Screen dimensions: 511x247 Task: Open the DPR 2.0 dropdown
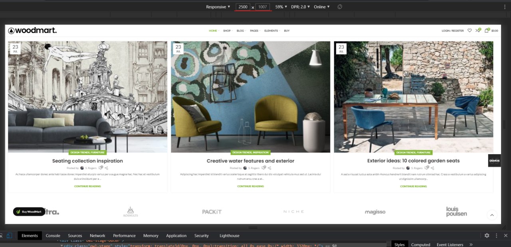(300, 7)
